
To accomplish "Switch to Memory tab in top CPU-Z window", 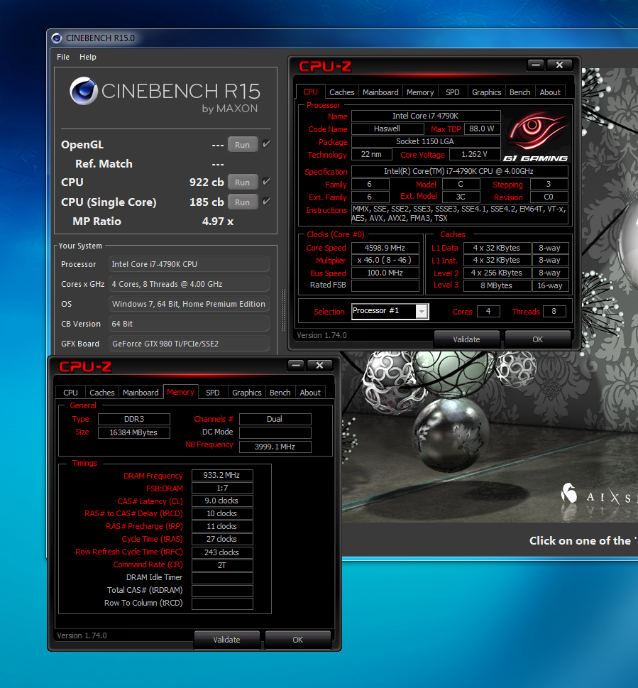I will (x=419, y=92).
